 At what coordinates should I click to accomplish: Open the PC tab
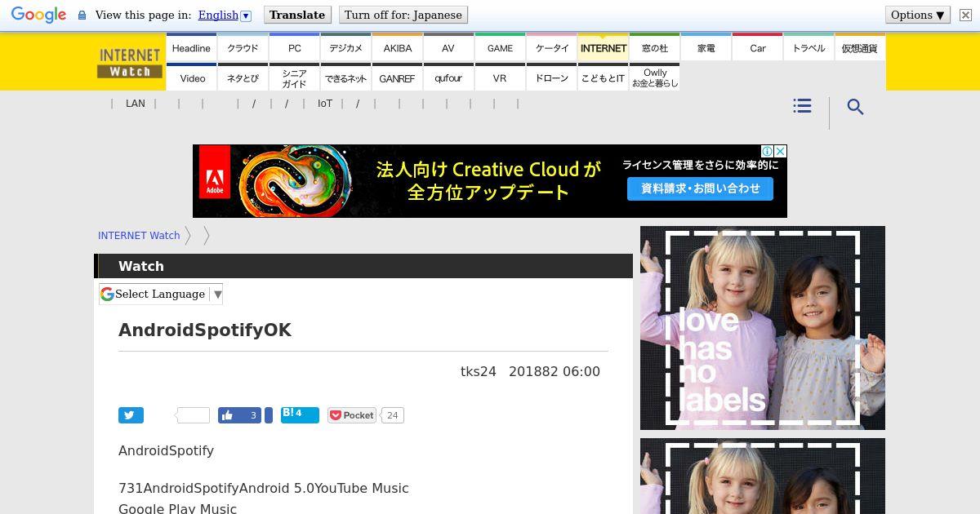click(295, 47)
